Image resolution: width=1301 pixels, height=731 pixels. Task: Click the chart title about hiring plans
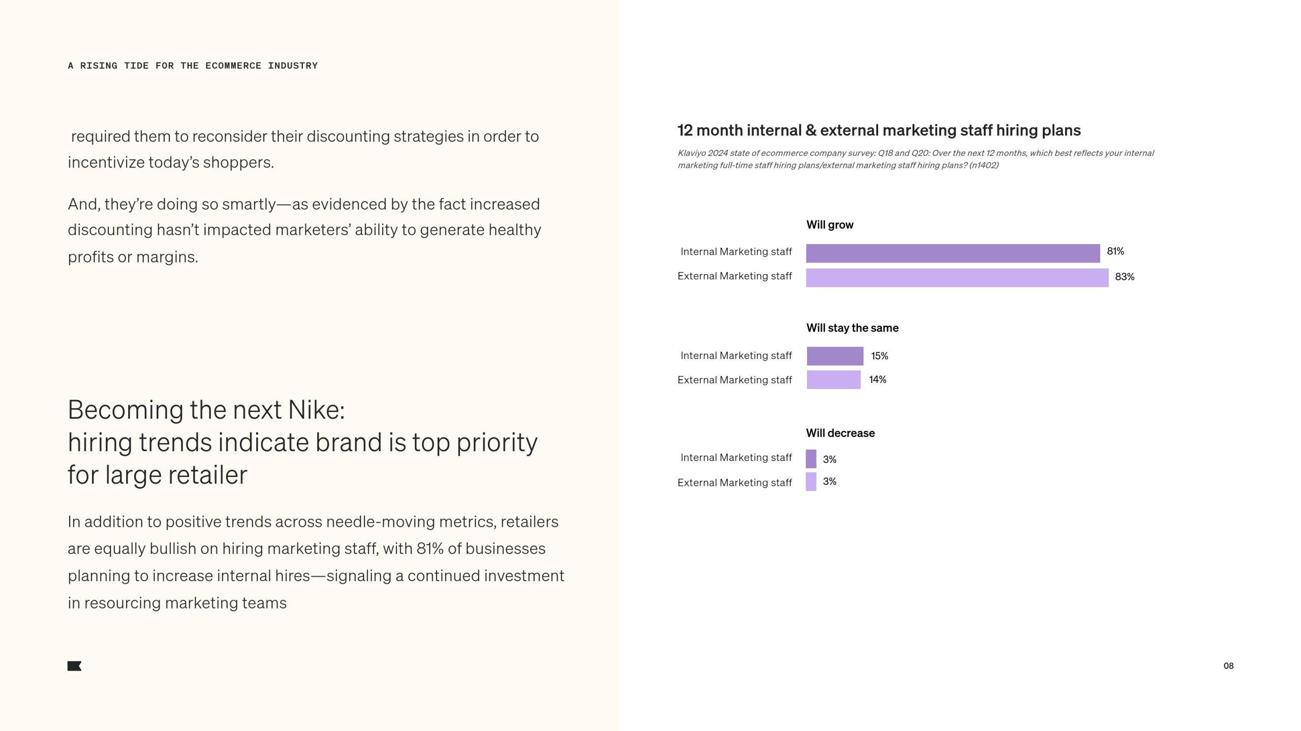pyautogui.click(x=879, y=130)
